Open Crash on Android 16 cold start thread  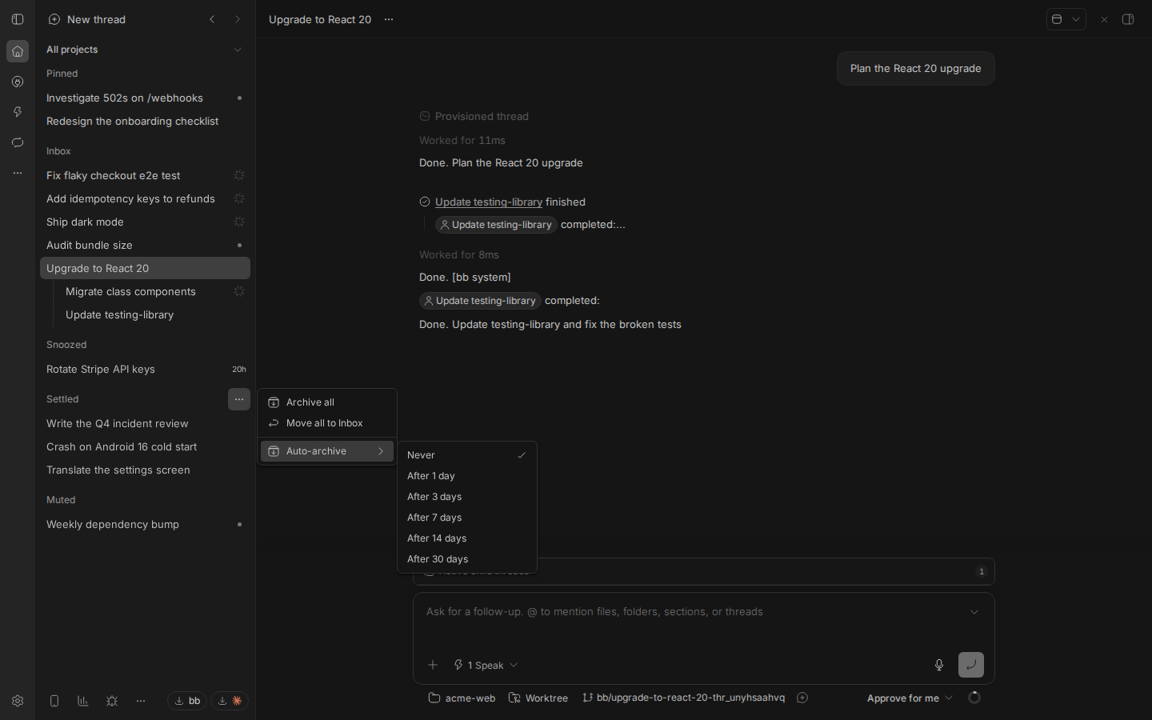click(145, 446)
